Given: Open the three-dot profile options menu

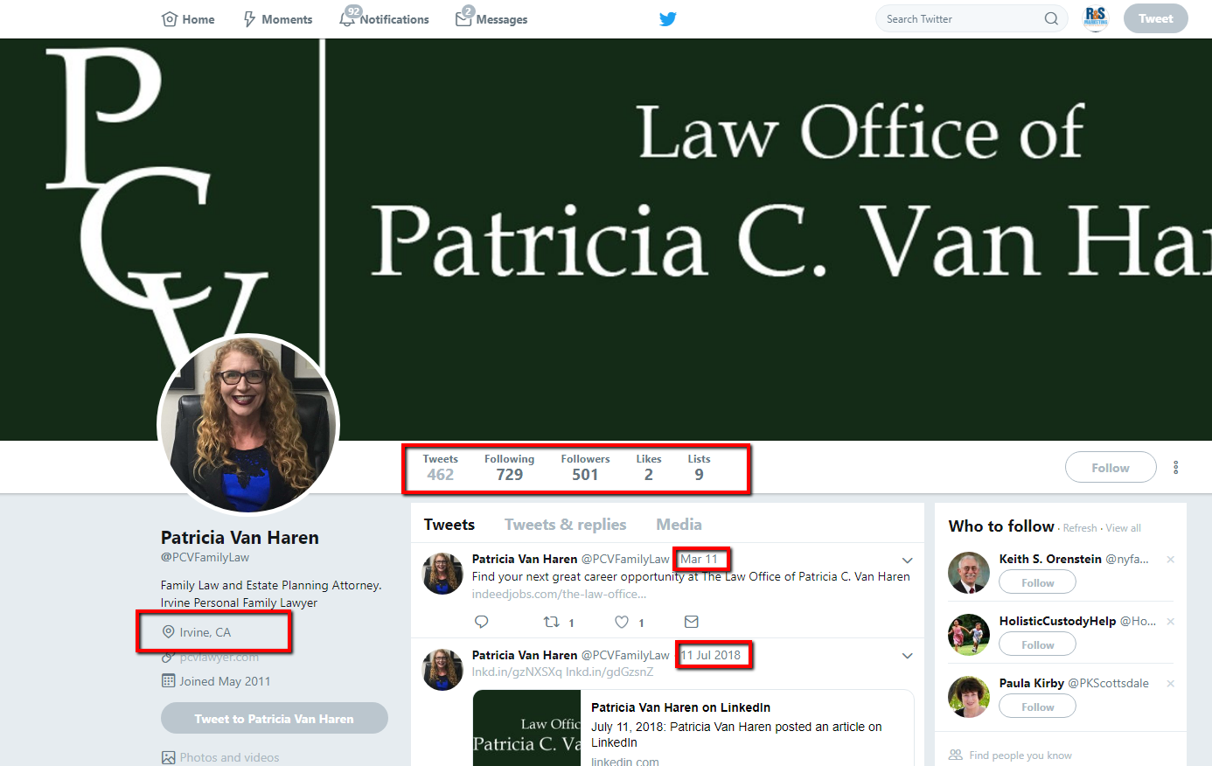Looking at the screenshot, I should click(x=1175, y=468).
